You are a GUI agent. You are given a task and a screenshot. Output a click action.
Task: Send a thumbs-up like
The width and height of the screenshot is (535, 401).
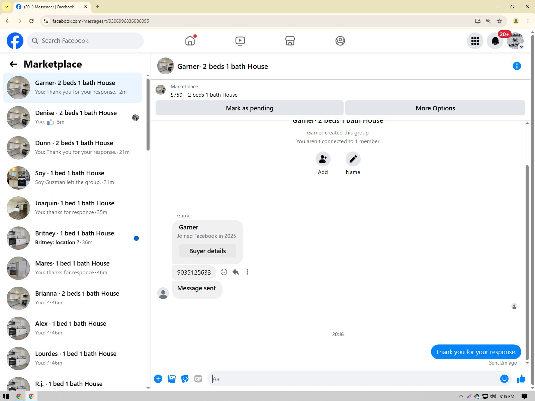(521, 379)
